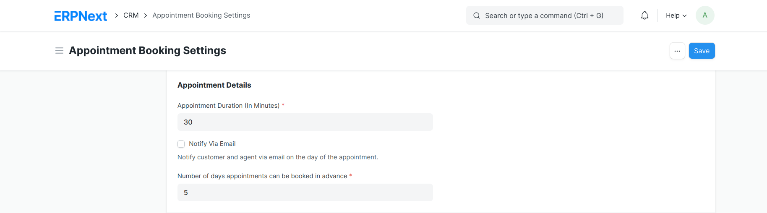Toggle the sidebar with the hamburger icon
This screenshot has width=767, height=213.
click(59, 51)
